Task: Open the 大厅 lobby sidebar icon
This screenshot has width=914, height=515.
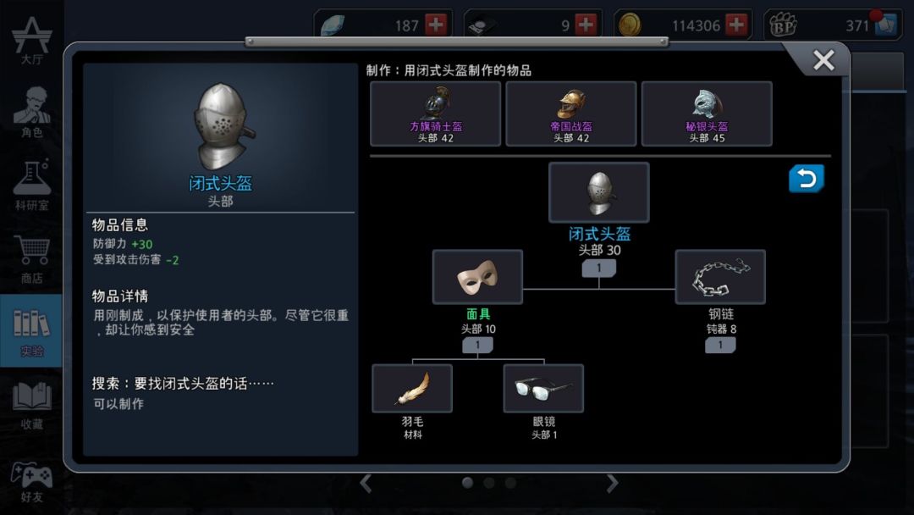Action: pyautogui.click(x=31, y=38)
